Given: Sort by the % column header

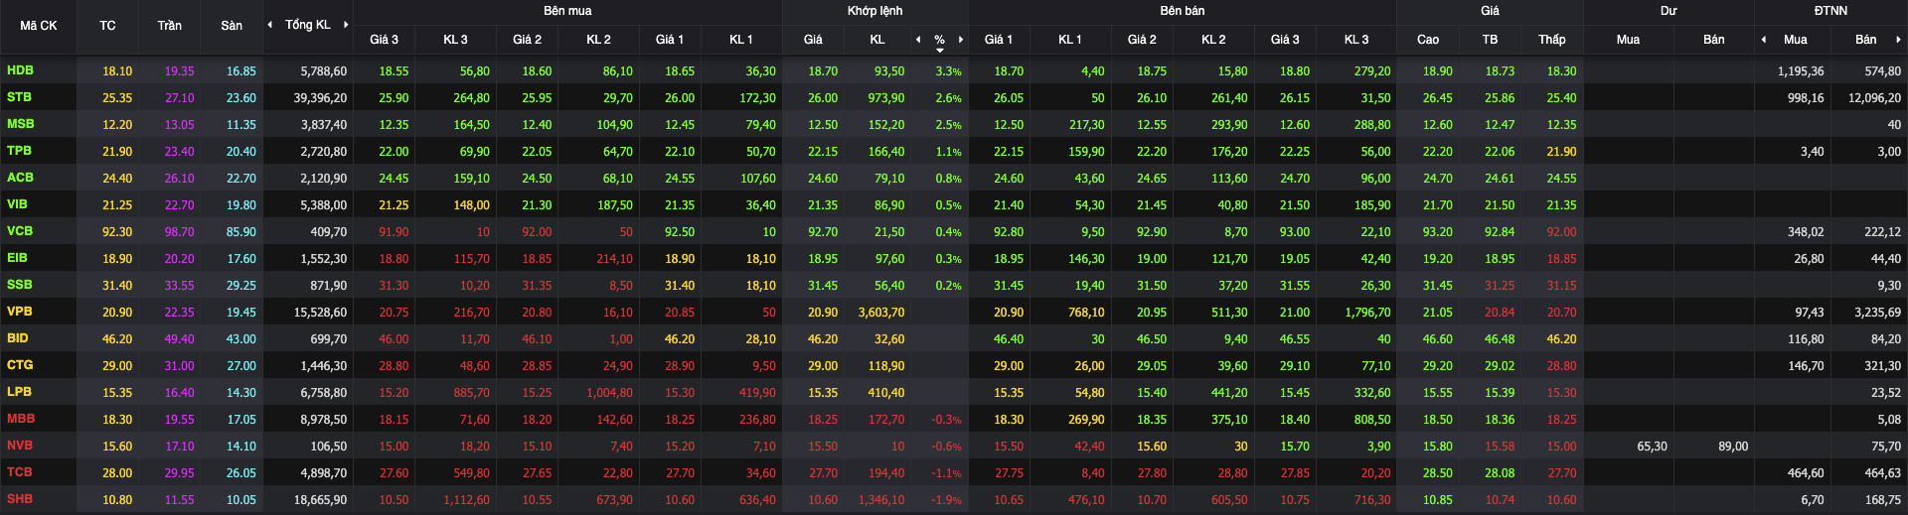Looking at the screenshot, I should pyautogui.click(x=939, y=41).
